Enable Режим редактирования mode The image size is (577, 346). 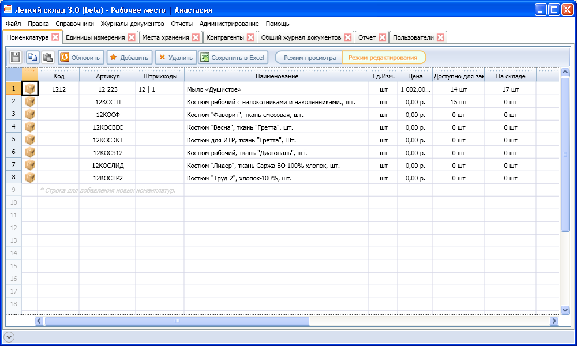383,58
